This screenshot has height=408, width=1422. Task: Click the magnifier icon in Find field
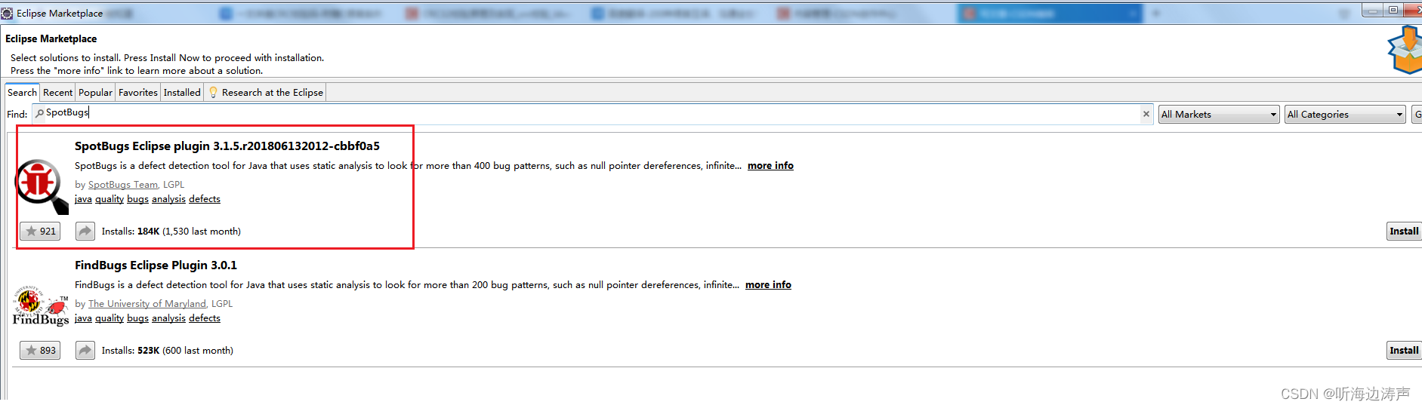click(x=39, y=113)
